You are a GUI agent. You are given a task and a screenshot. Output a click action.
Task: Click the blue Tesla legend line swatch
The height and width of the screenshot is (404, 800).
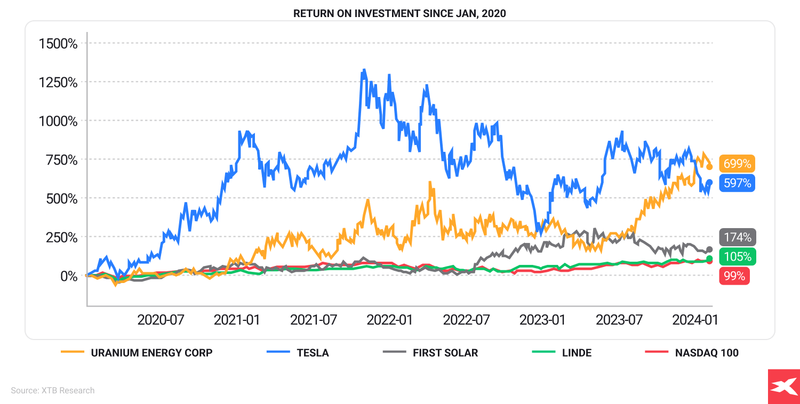pyautogui.click(x=278, y=352)
